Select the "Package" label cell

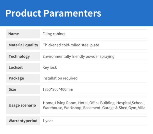23,78
